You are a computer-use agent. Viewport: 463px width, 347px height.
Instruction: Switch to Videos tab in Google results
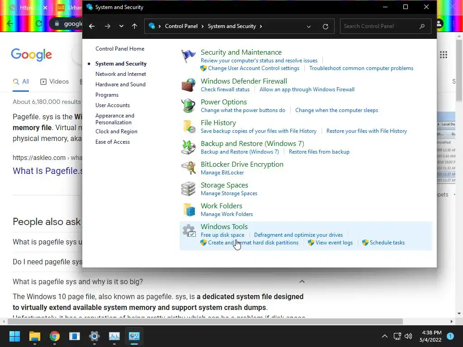(x=55, y=81)
